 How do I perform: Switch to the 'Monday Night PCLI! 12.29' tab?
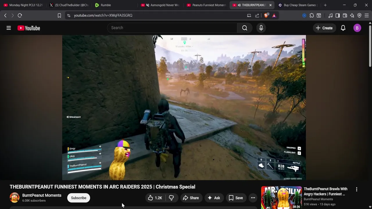click(x=23, y=5)
